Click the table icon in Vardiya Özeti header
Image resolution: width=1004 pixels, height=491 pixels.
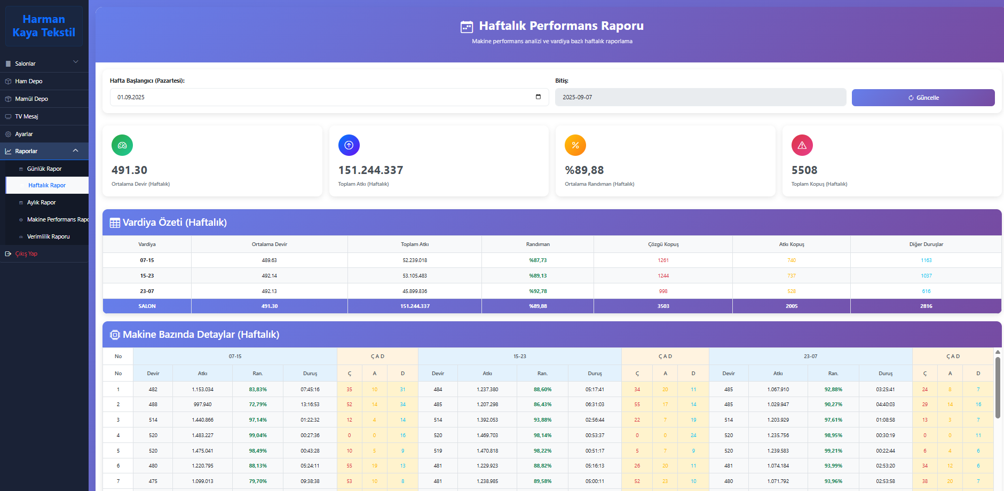pos(115,223)
